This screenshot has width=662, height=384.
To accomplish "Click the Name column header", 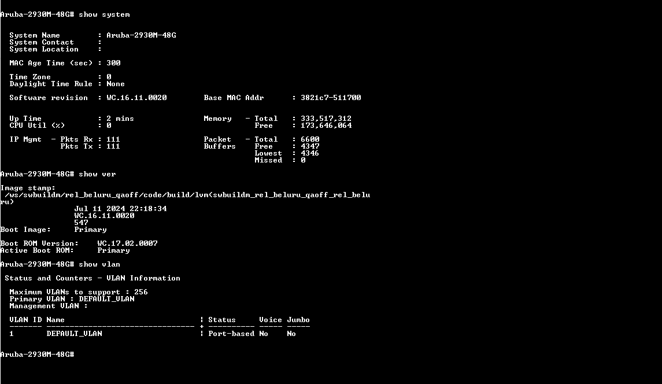I will (56, 320).
